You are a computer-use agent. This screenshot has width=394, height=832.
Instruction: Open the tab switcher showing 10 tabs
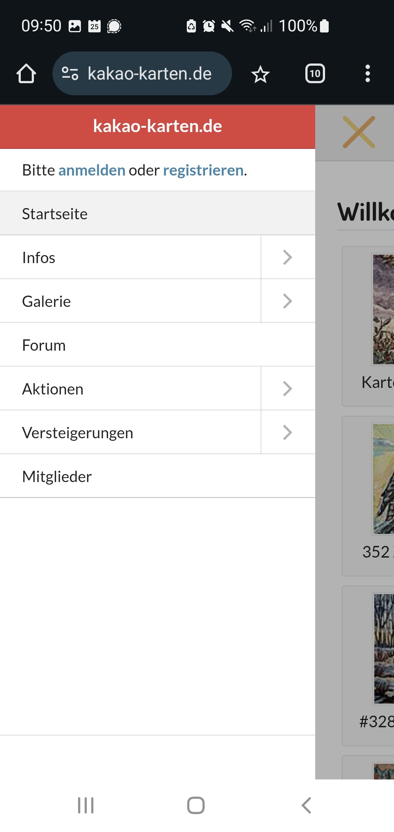pos(315,74)
